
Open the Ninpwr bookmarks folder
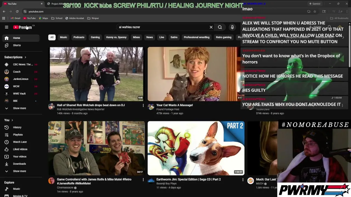coord(93,18)
